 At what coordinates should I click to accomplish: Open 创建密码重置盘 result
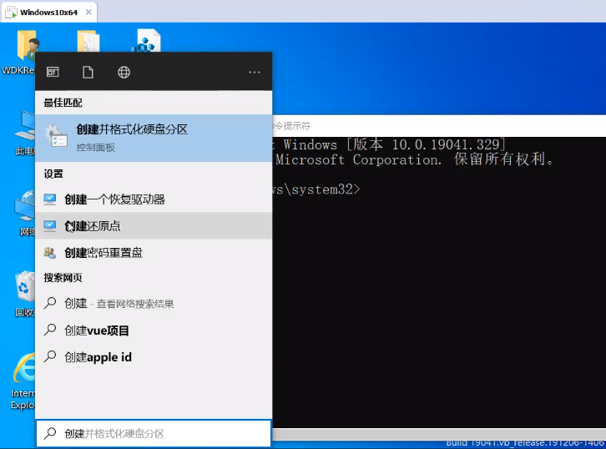[154, 252]
